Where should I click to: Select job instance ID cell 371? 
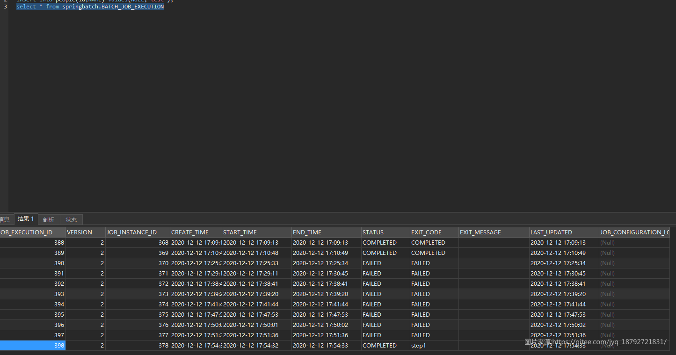(138, 274)
